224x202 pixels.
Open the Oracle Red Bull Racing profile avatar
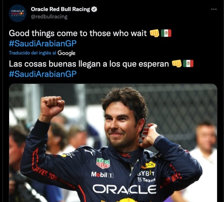point(18,13)
